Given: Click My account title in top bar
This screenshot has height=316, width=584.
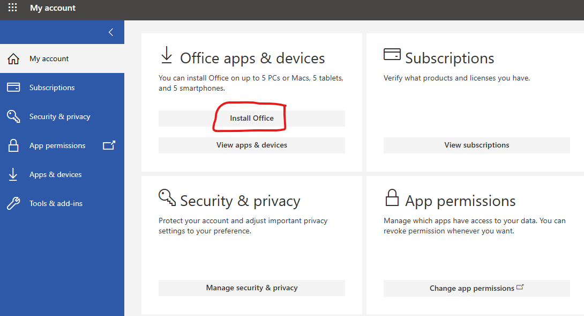Looking at the screenshot, I should (x=53, y=8).
